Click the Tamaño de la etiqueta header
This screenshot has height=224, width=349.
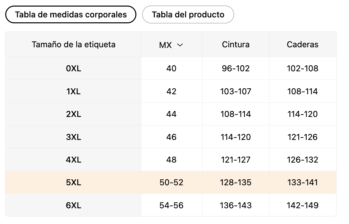coord(74,44)
